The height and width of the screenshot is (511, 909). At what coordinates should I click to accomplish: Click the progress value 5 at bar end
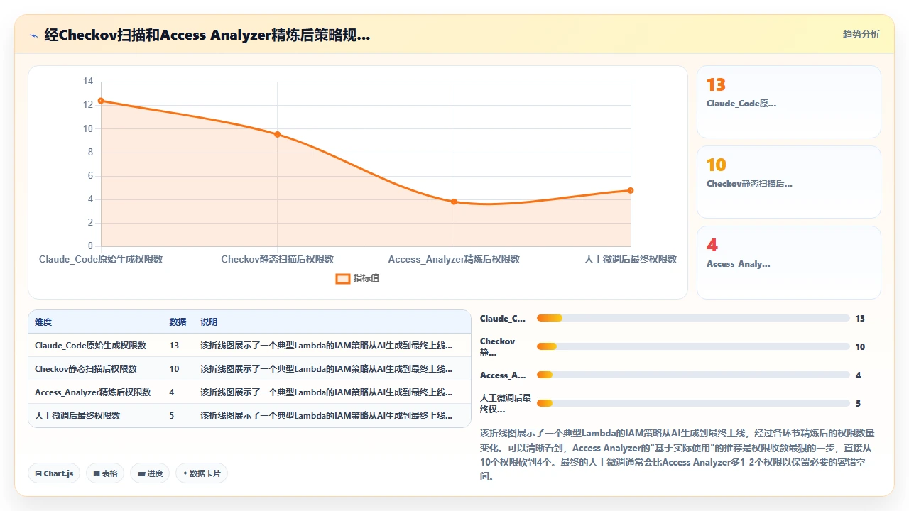[858, 404]
